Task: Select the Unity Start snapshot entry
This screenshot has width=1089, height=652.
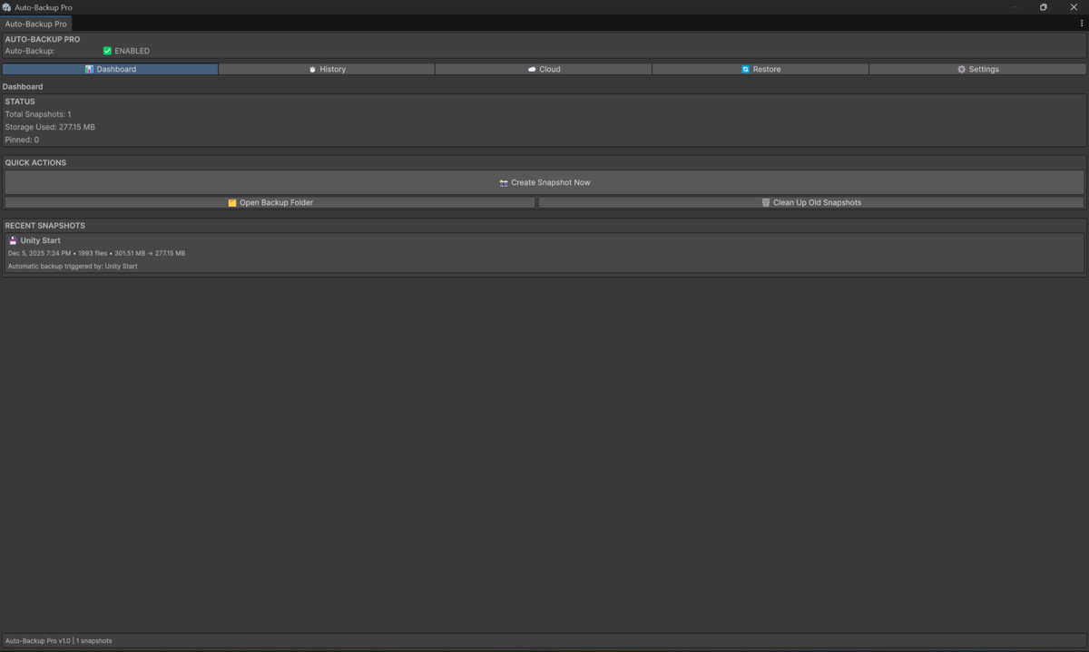Action: coord(544,253)
